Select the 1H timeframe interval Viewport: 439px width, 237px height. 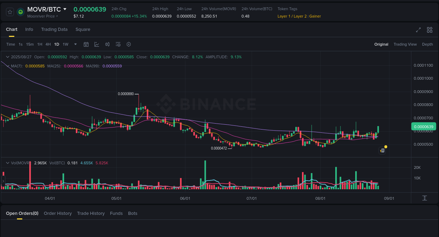[40, 44]
